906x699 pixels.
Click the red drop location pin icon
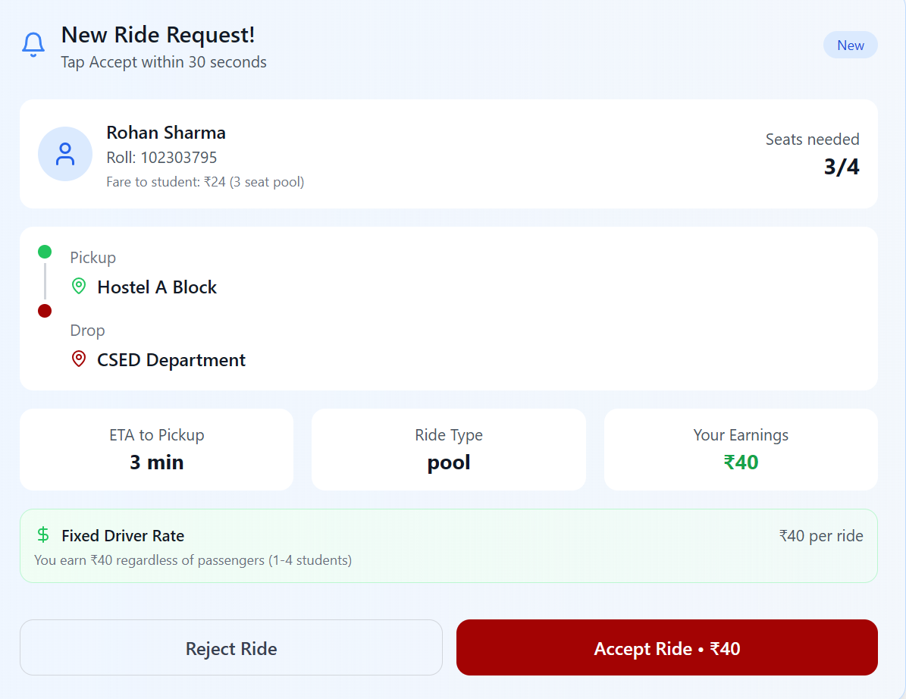point(79,359)
